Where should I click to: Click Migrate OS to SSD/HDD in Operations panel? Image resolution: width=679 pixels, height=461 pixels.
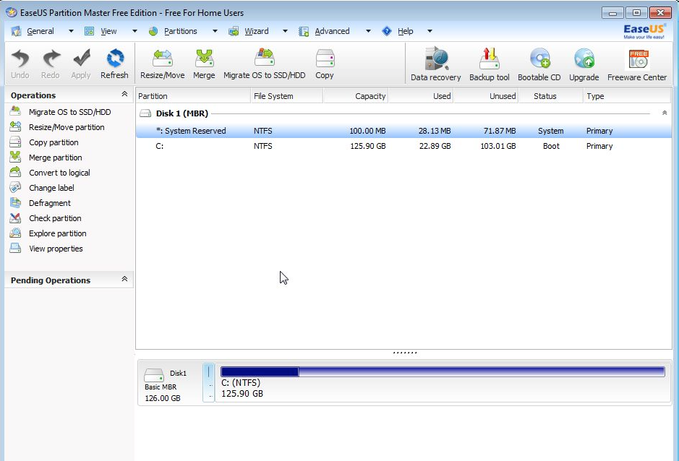pos(61,112)
